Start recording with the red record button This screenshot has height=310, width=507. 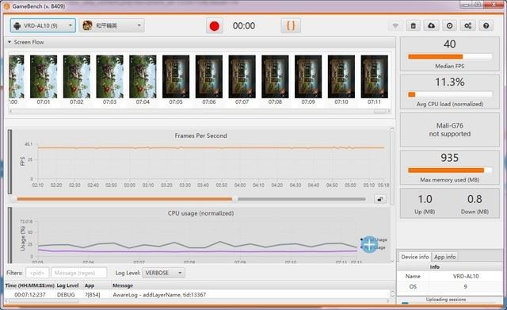tap(215, 26)
